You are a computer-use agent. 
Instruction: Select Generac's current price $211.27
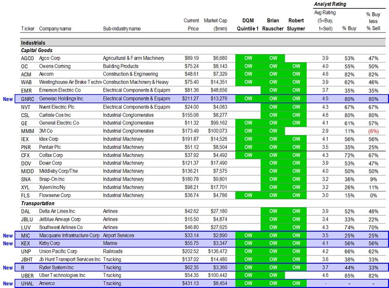pos(190,99)
